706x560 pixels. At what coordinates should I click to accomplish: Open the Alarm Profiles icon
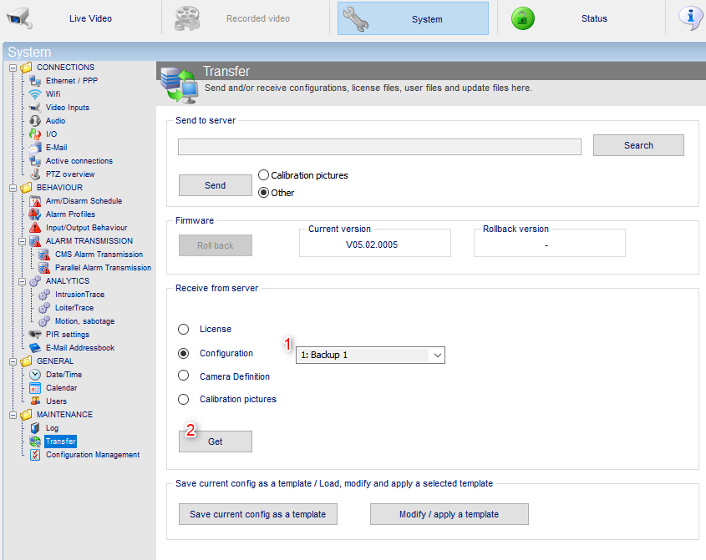pyautogui.click(x=34, y=214)
